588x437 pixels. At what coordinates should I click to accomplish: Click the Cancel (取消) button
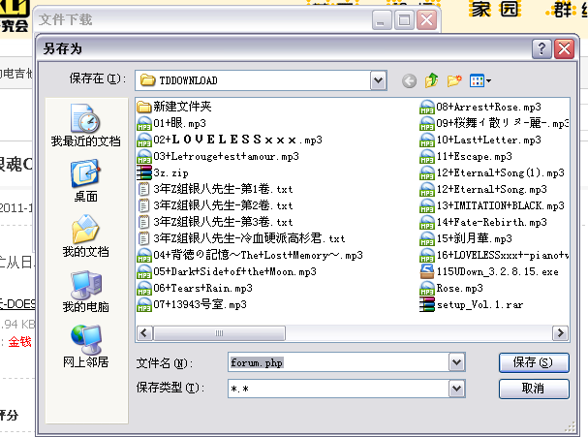coord(532,388)
